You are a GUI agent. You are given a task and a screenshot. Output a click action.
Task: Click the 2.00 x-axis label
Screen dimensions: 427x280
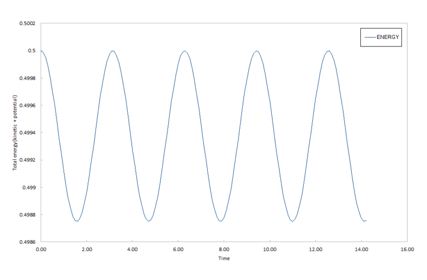(x=87, y=250)
